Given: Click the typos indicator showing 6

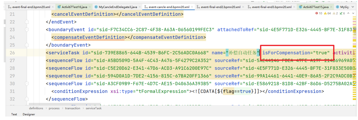Looking at the screenshot, I should [x=342, y=13].
